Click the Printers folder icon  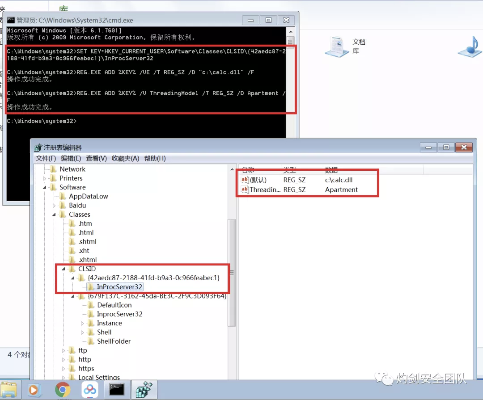point(53,178)
